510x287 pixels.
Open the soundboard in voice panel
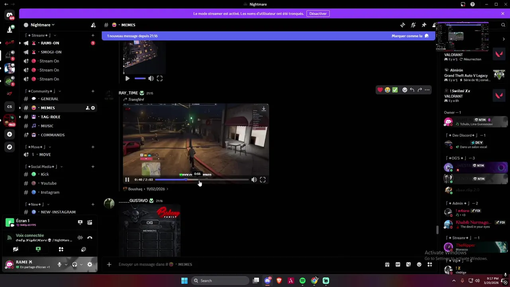pyautogui.click(x=84, y=249)
